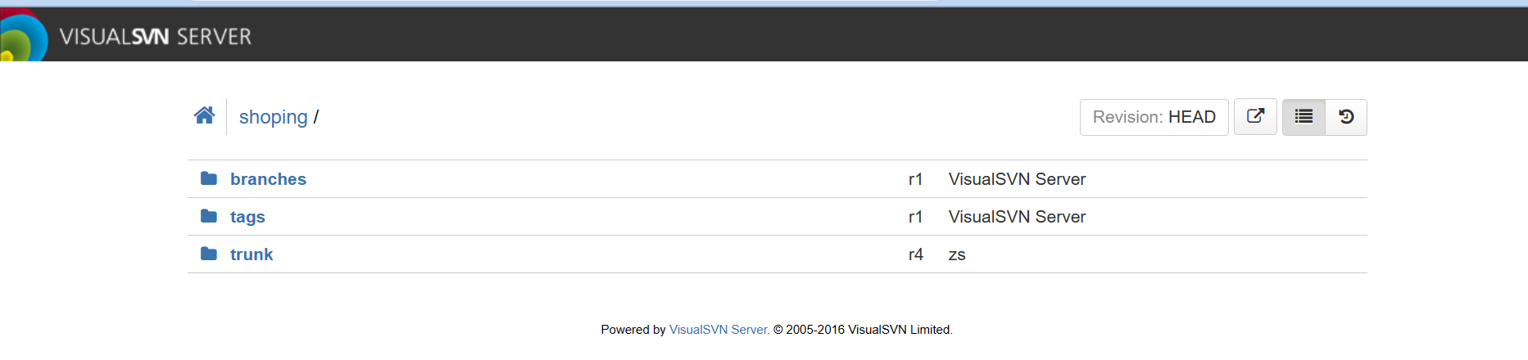
Task: Switch to list view icon button
Action: coord(1304,117)
